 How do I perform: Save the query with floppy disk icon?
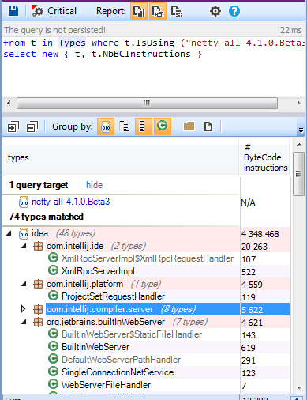click(13, 11)
